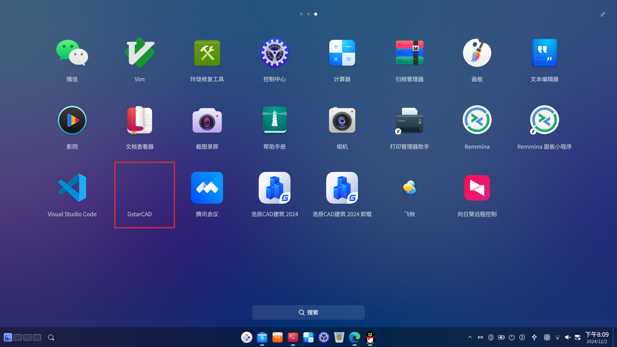Viewport: 617px width, 347px height.
Task: Click the 搜索 search field
Action: pos(308,313)
